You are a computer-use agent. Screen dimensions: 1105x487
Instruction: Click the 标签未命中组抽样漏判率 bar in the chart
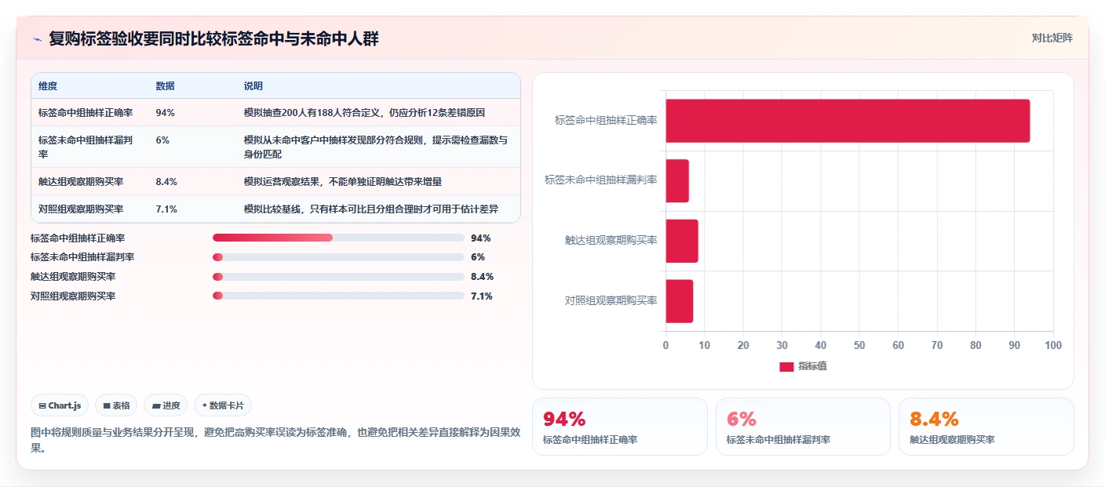click(x=677, y=180)
